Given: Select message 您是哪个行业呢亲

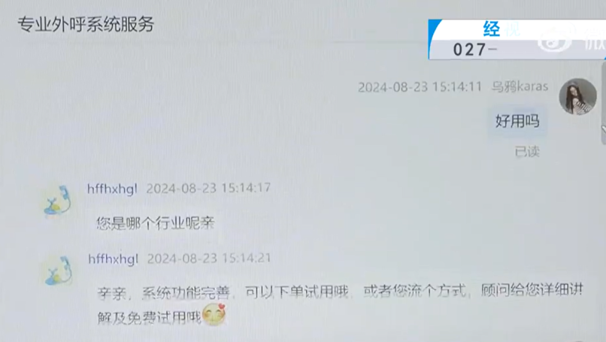Looking at the screenshot, I should 155,223.
